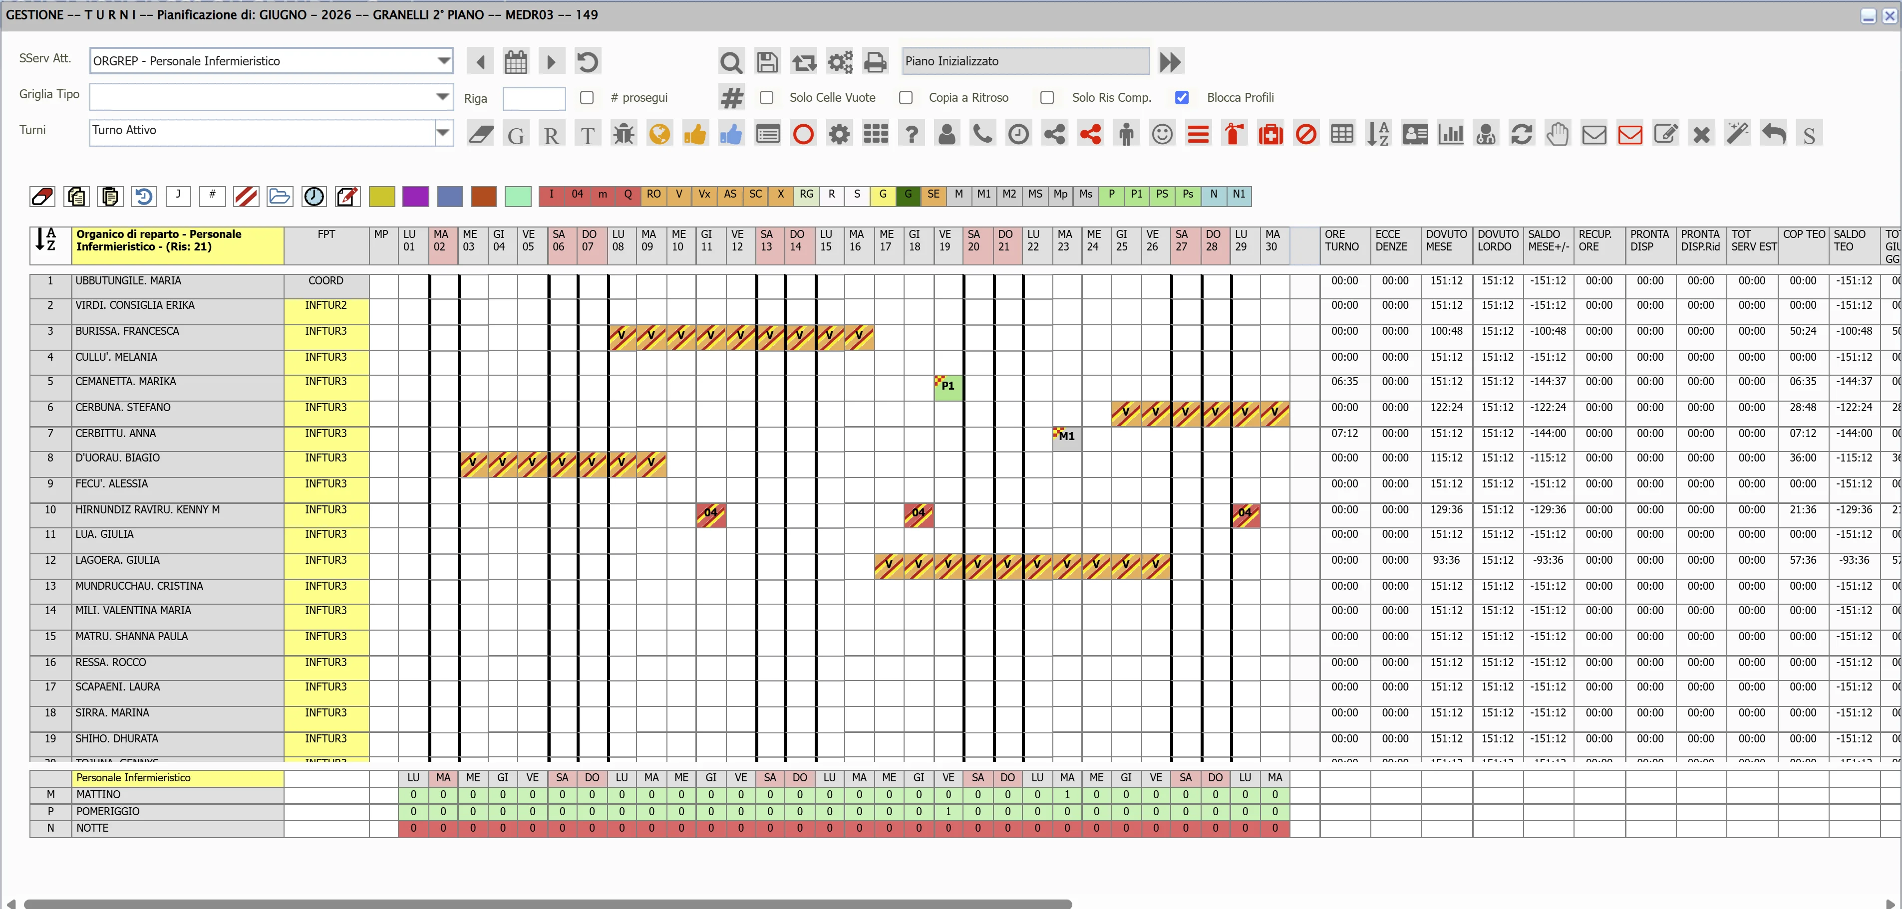Pick the light green color swatch
The height and width of the screenshot is (909, 1902).
[x=518, y=196]
